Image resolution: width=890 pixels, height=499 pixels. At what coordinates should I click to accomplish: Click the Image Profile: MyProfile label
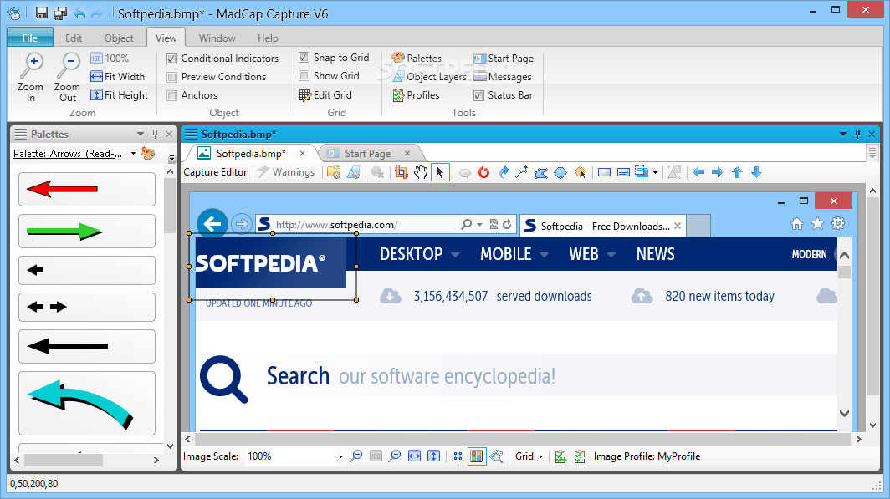pyautogui.click(x=647, y=456)
